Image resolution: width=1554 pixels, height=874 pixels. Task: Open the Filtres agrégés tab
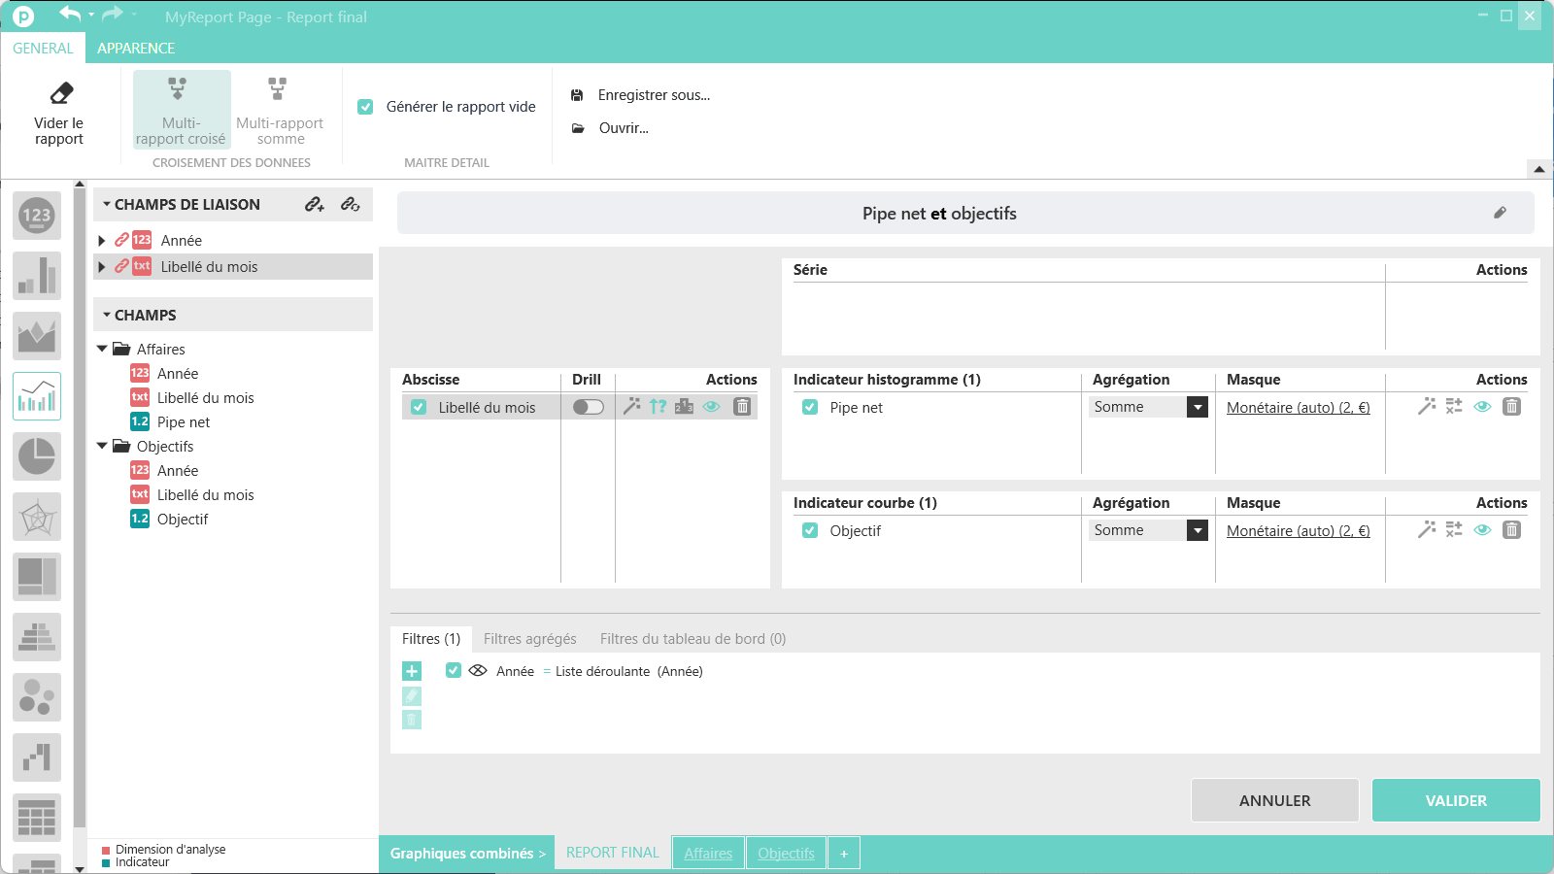point(529,639)
